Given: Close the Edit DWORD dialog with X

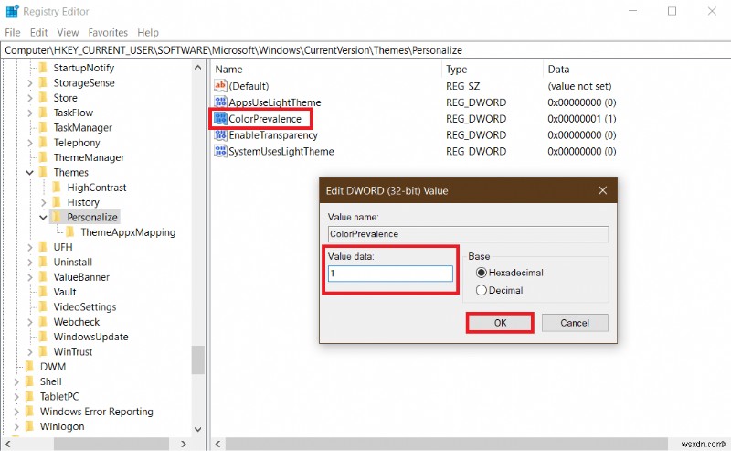Looking at the screenshot, I should [x=602, y=190].
